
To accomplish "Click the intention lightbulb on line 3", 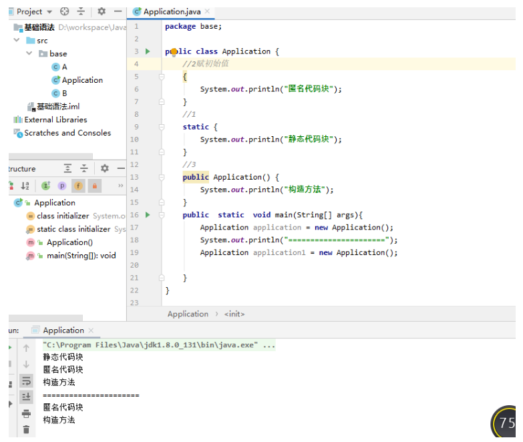I will [x=174, y=52].
